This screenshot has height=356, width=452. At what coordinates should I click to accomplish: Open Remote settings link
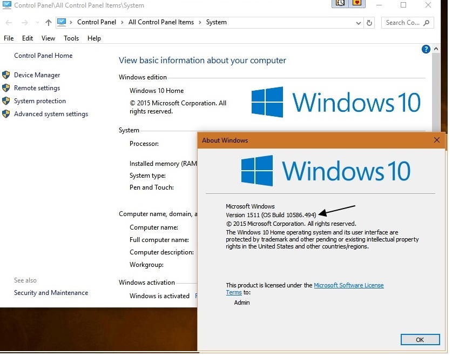point(37,88)
